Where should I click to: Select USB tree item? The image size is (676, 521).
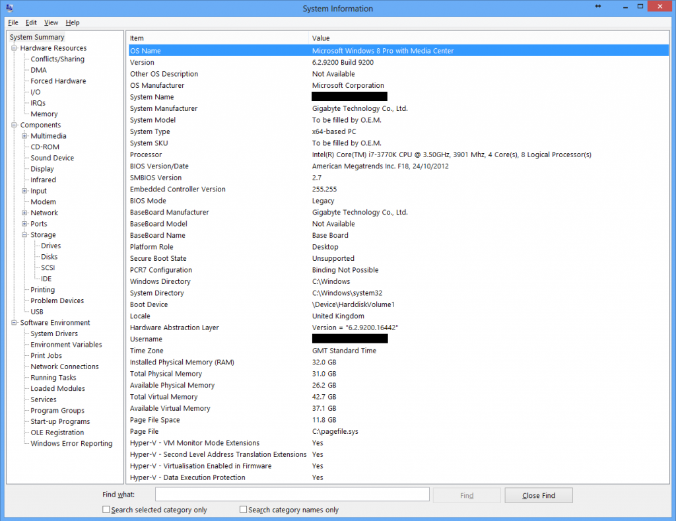click(37, 312)
